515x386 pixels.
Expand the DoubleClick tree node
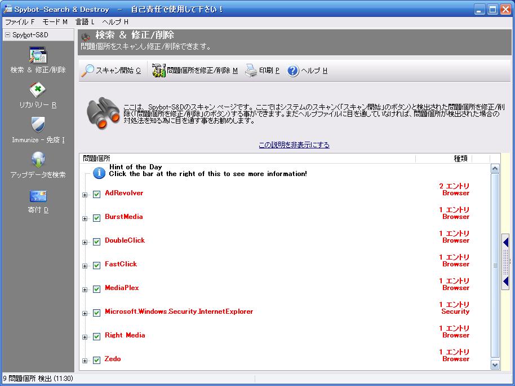(x=85, y=242)
